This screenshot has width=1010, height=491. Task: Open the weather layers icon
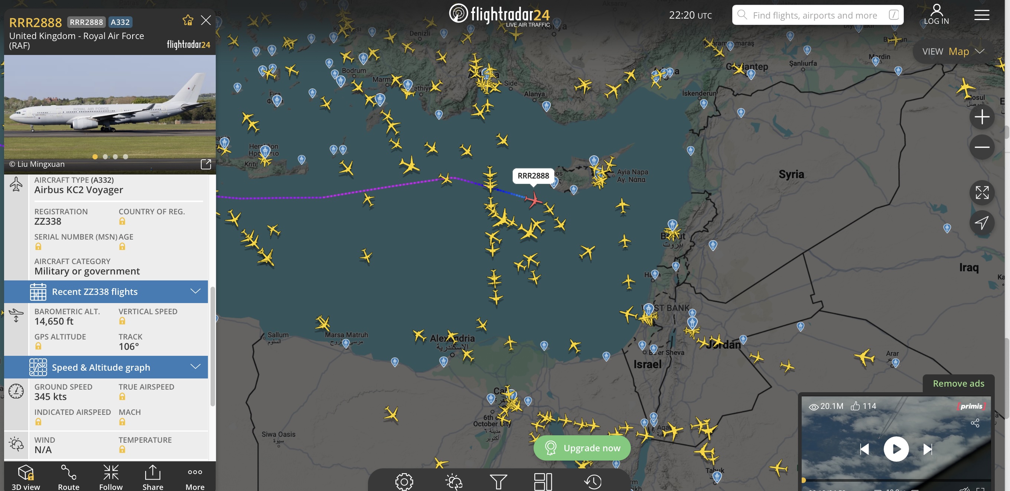pyautogui.click(x=454, y=482)
